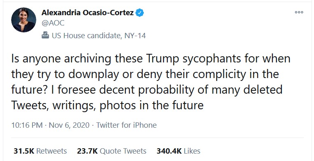Image resolution: width=314 pixels, height=161 pixels.
Task: Open Alexandria Ocasio-Cortez's profile picture
Action: tap(23, 20)
